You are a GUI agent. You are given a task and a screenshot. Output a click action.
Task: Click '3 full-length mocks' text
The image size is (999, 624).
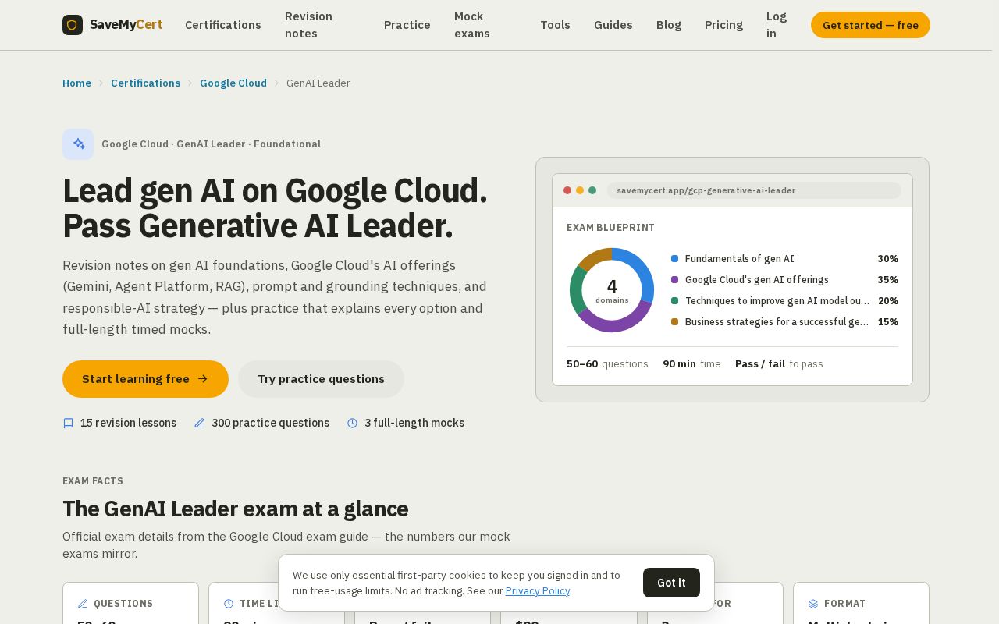414,423
